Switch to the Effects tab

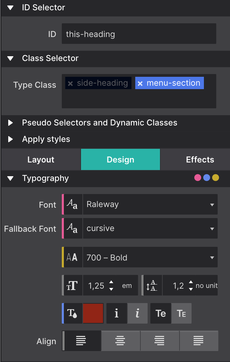(200, 159)
